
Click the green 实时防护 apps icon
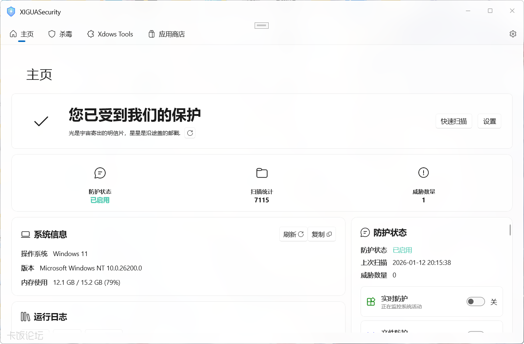(371, 302)
